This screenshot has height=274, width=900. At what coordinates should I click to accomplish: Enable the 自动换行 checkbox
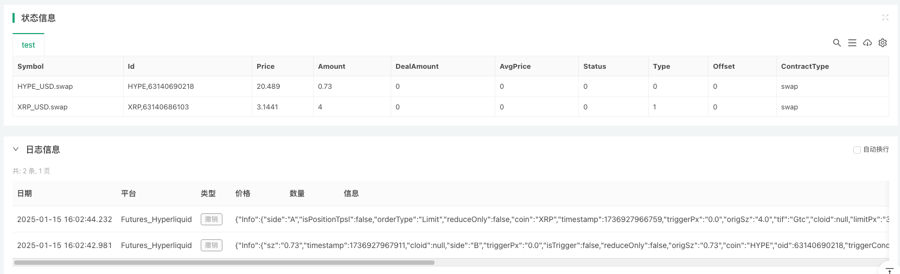tap(857, 150)
